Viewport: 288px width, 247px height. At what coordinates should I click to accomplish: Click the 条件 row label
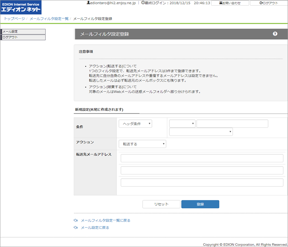coord(80,127)
